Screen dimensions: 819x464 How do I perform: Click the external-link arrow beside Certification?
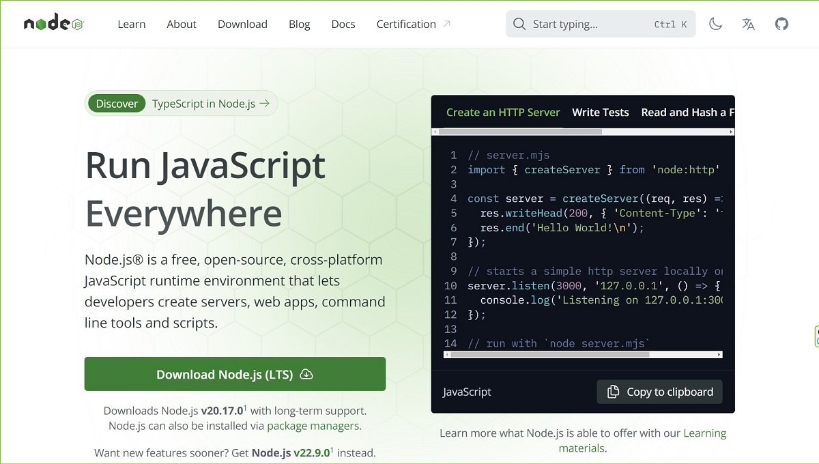tap(447, 22)
